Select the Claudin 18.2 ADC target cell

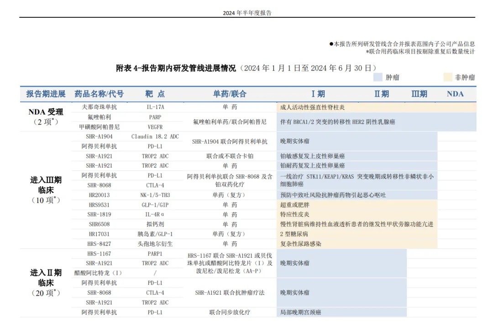point(155,136)
